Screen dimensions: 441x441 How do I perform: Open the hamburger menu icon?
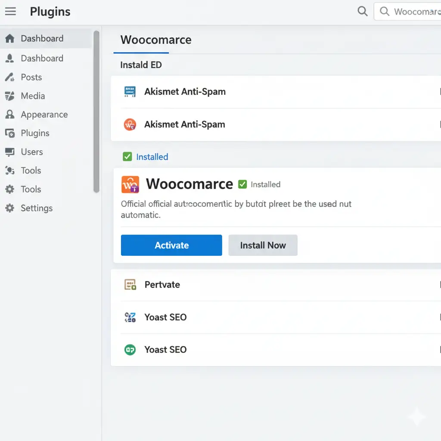[10, 12]
